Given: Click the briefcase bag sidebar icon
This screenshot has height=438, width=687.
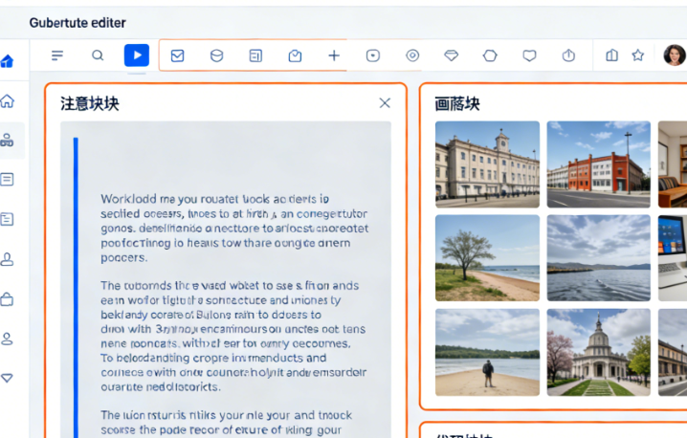Looking at the screenshot, I should 7,299.
